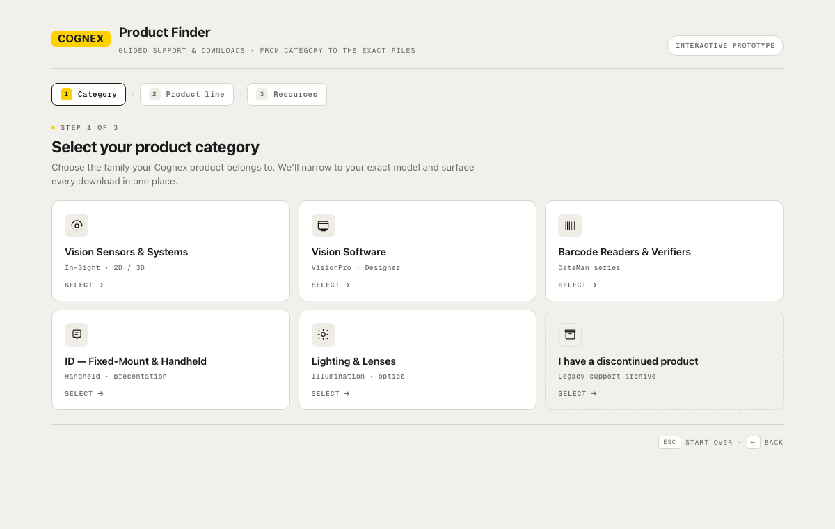835x529 pixels.
Task: Click the Select your product category heading
Action: coord(155,147)
